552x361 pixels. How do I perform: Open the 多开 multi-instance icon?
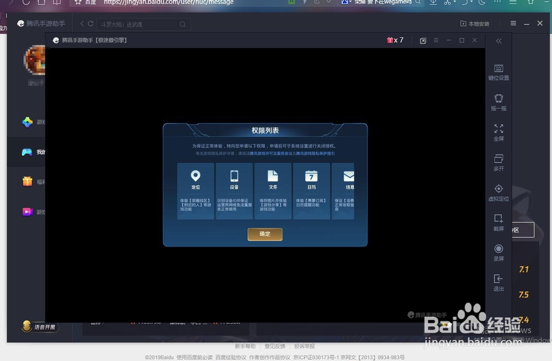pos(498,163)
